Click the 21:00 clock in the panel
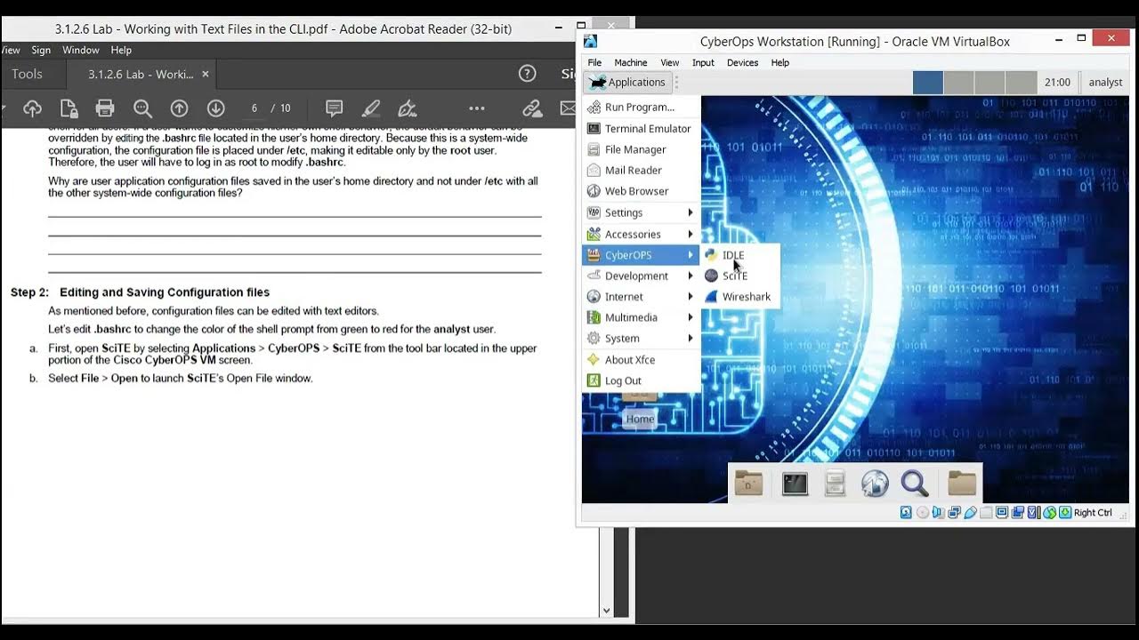Image resolution: width=1139 pixels, height=640 pixels. coord(1057,83)
